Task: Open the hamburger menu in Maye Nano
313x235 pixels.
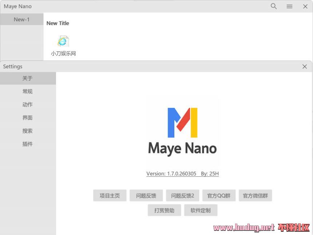Action: click(x=289, y=7)
